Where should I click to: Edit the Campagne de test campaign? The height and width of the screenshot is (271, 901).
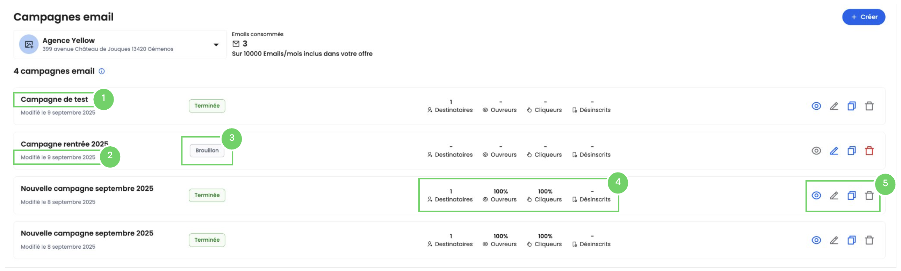point(834,106)
